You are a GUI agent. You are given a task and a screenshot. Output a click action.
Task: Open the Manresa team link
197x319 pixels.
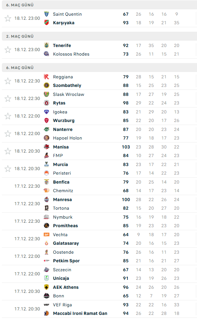click(62, 200)
